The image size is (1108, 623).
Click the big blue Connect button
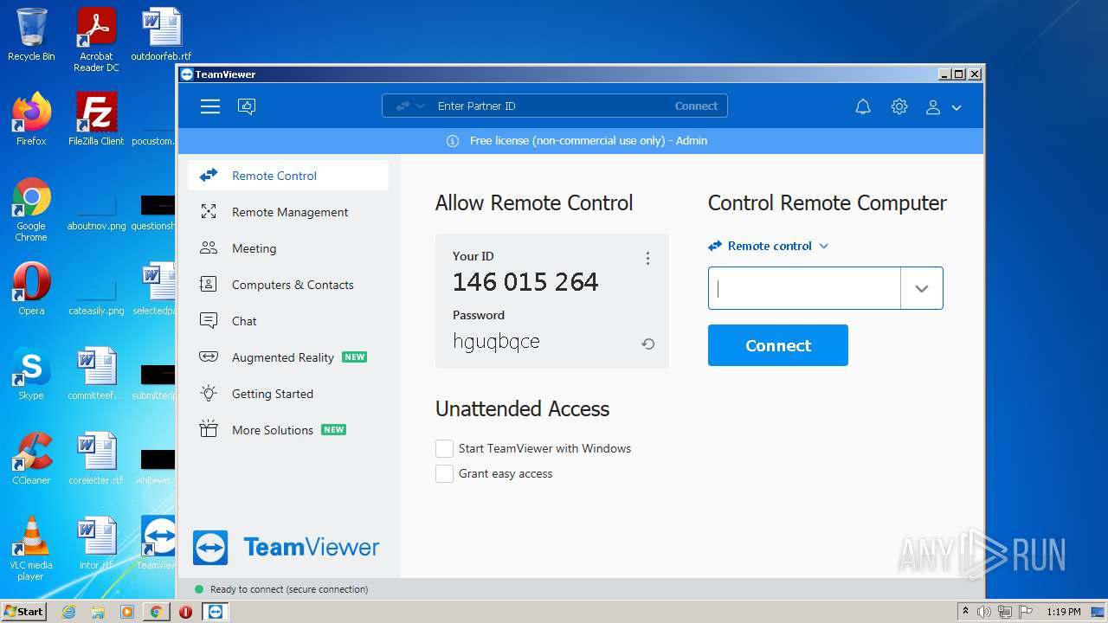tap(778, 345)
